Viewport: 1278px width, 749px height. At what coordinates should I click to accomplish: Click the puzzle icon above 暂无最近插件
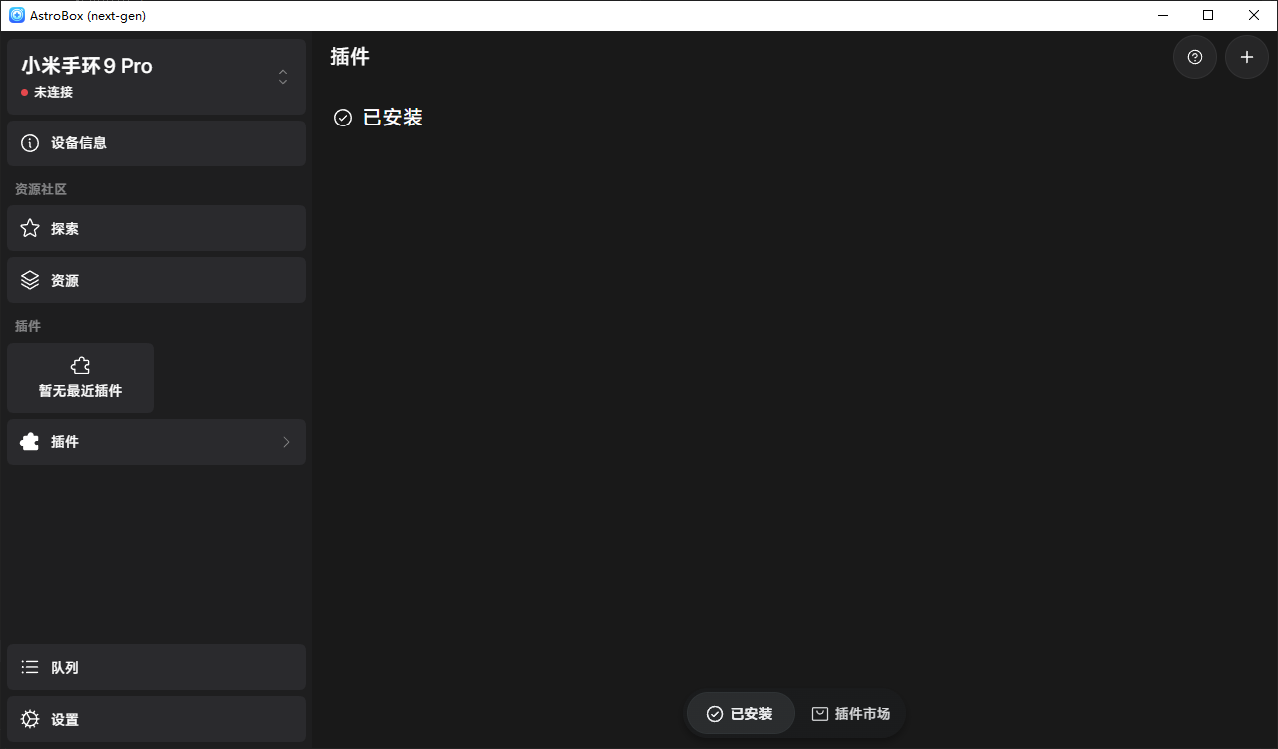click(81, 366)
